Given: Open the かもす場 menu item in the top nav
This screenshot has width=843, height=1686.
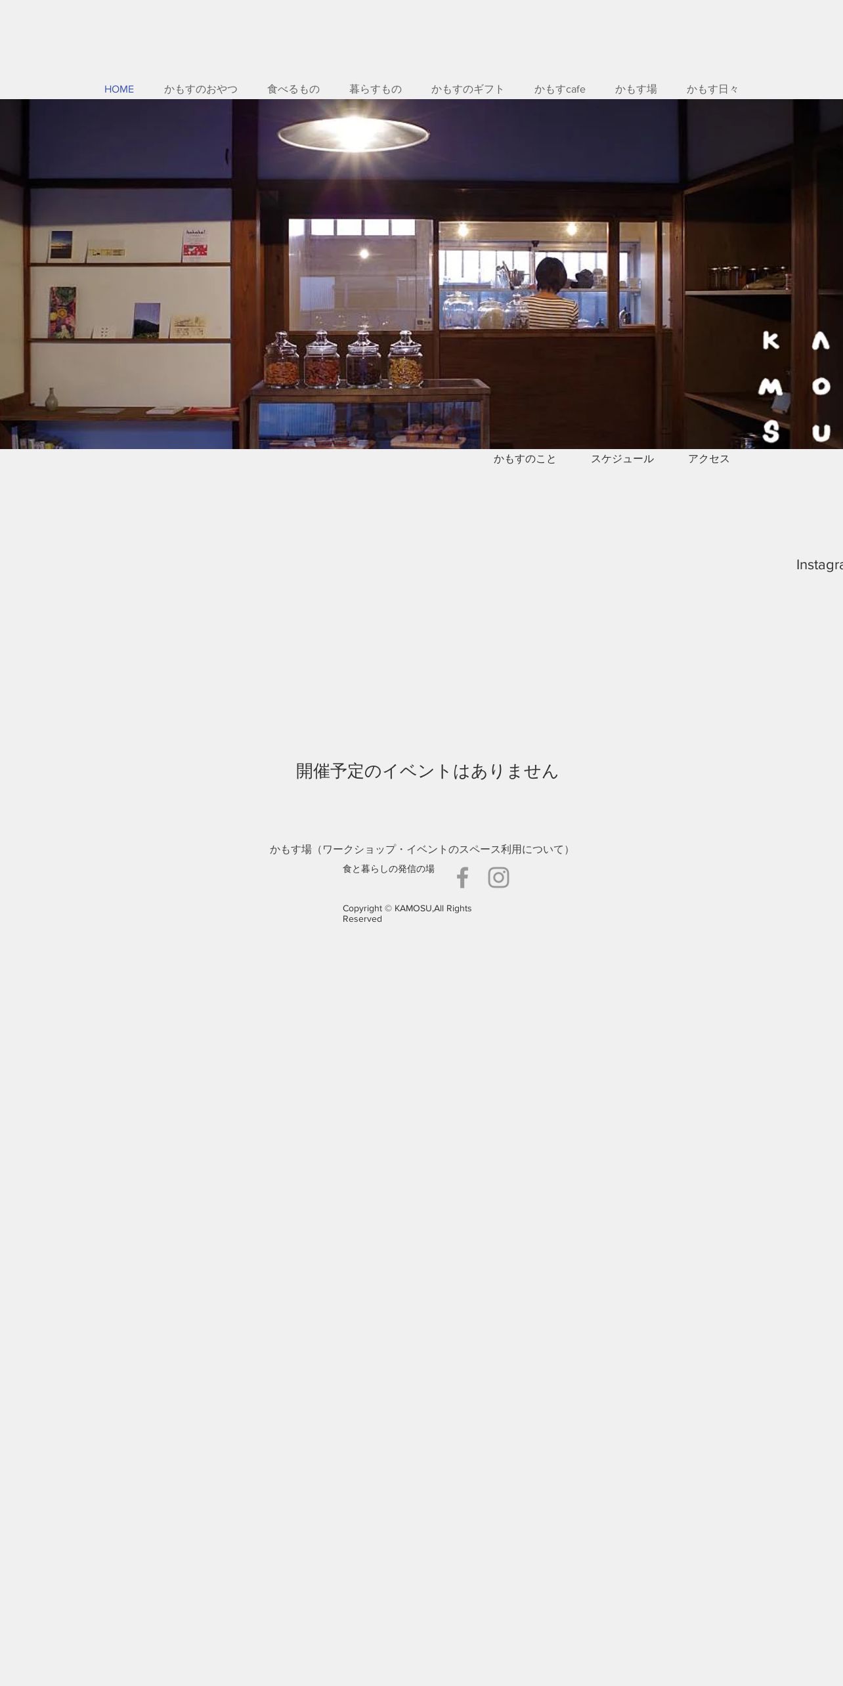Looking at the screenshot, I should point(636,89).
